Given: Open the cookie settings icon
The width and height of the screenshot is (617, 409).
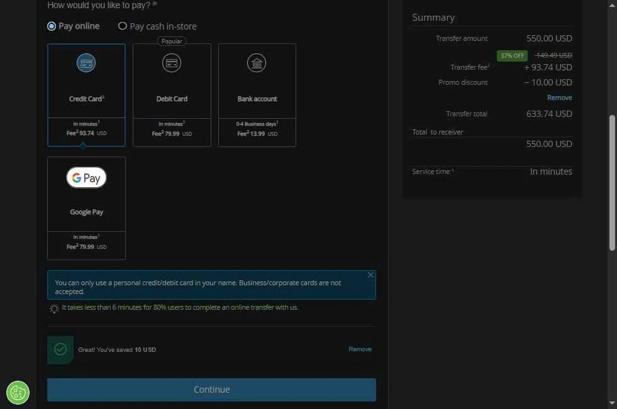Looking at the screenshot, I should (18, 393).
